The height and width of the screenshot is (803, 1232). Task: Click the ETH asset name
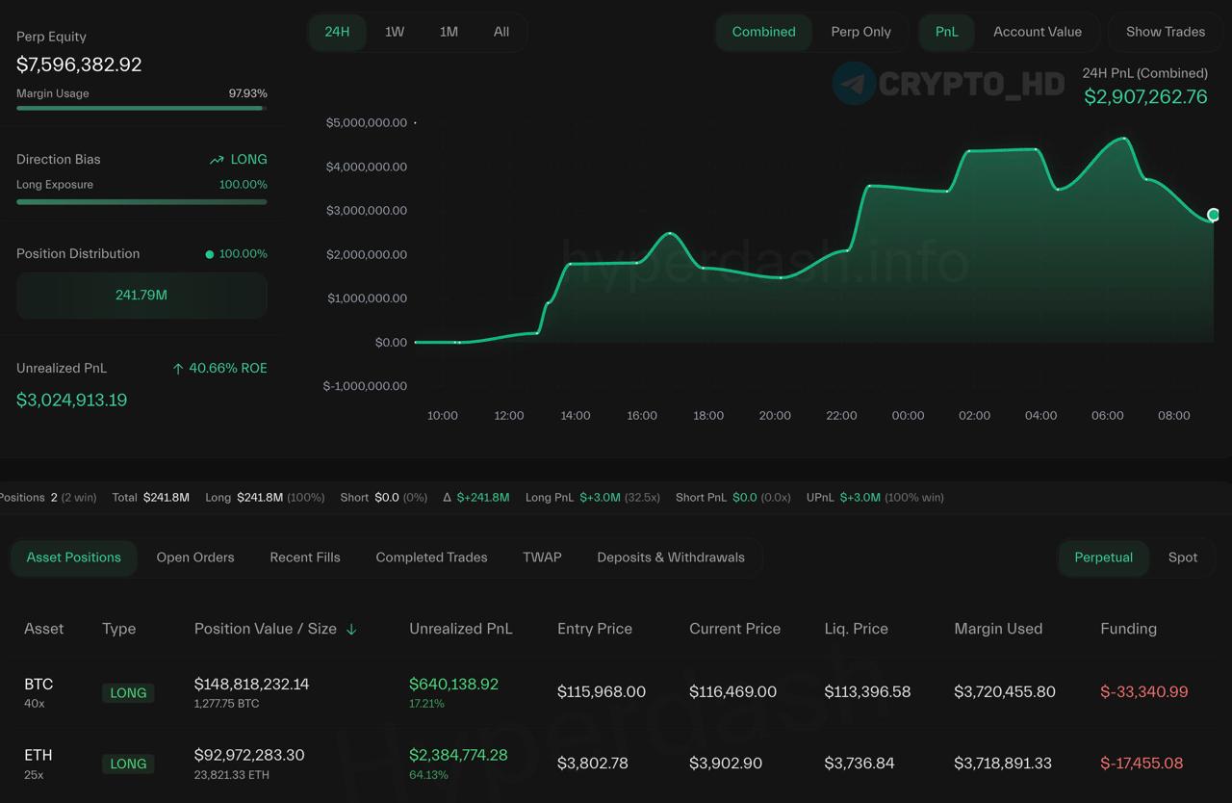(38, 755)
